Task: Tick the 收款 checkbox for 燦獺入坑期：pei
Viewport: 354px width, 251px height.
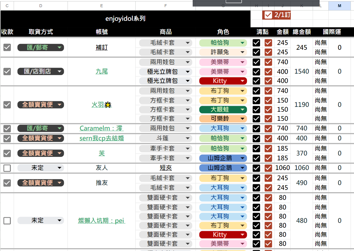Action: click(7, 221)
